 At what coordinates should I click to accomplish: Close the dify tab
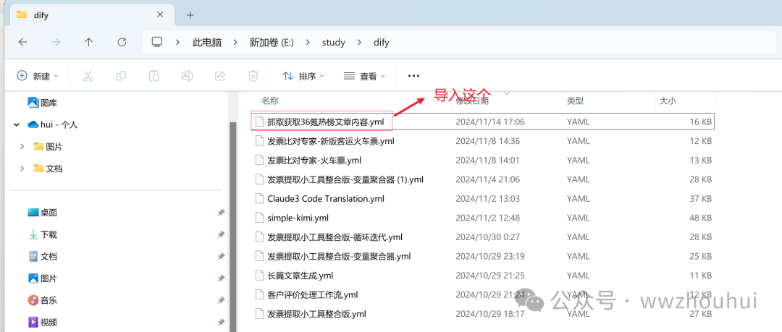(x=160, y=14)
